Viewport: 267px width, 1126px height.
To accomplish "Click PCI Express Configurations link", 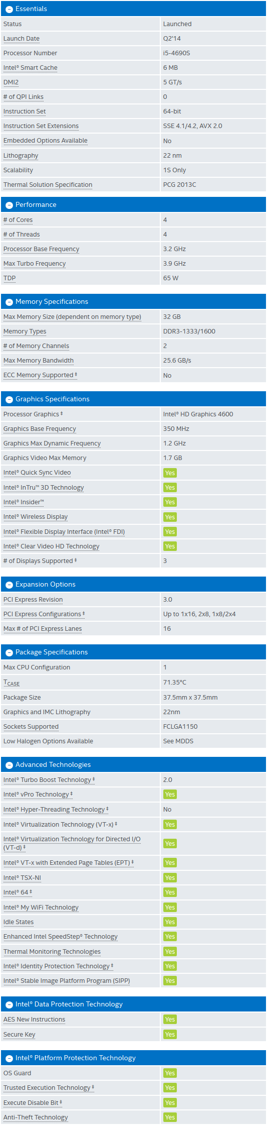I will [42, 614].
